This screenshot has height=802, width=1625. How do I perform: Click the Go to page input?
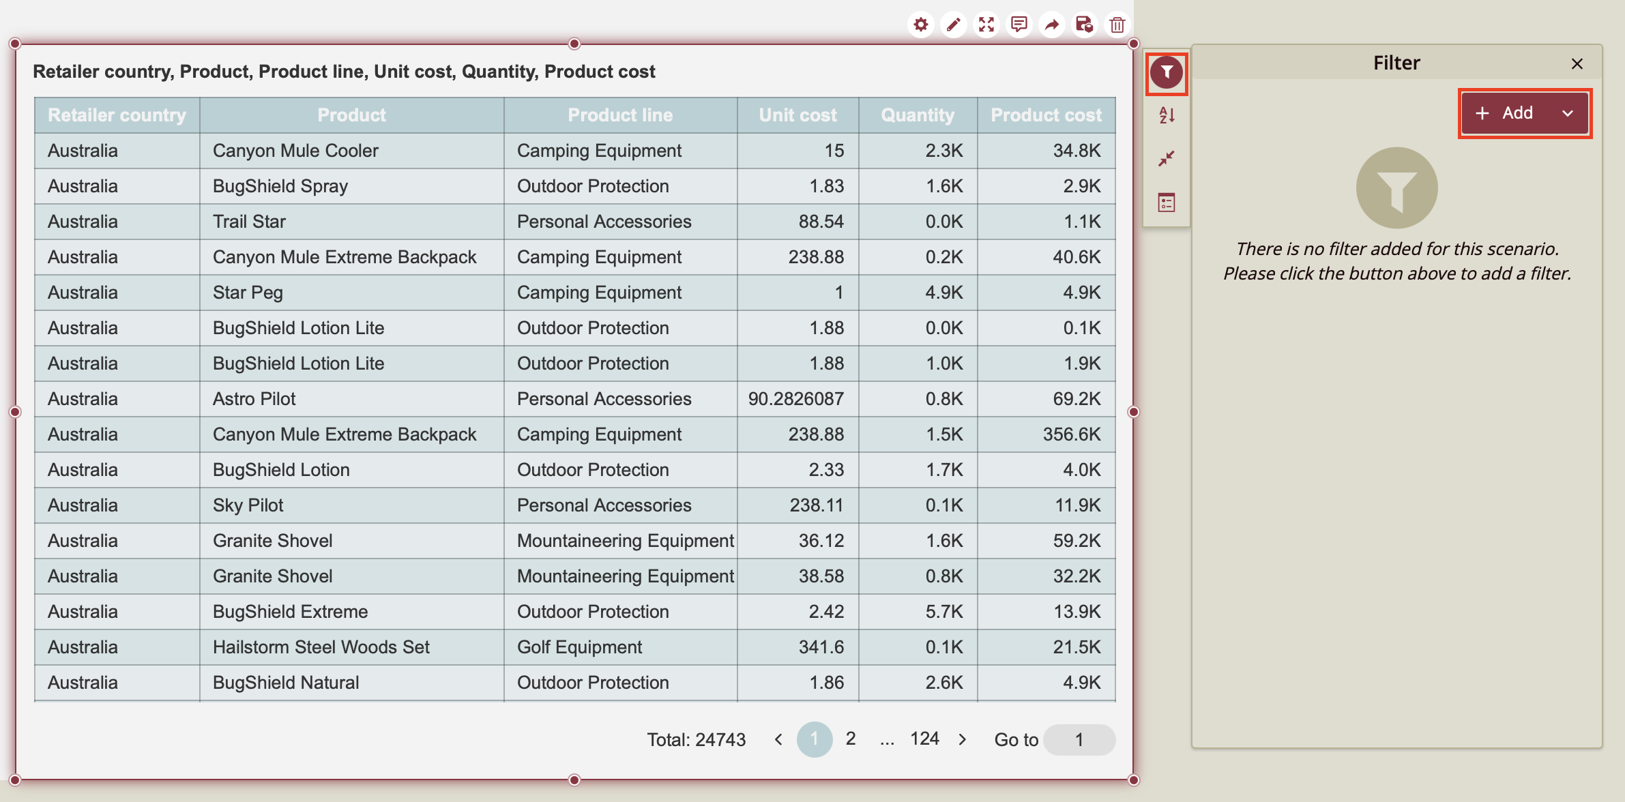pos(1079,740)
